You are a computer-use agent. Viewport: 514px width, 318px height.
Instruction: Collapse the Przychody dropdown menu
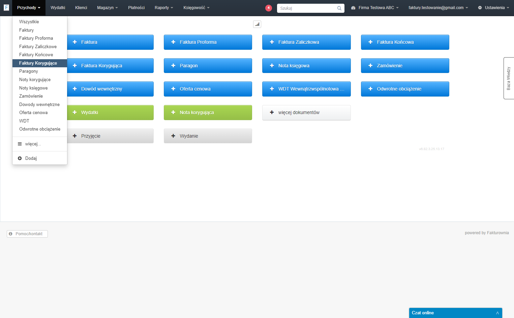pos(29,8)
